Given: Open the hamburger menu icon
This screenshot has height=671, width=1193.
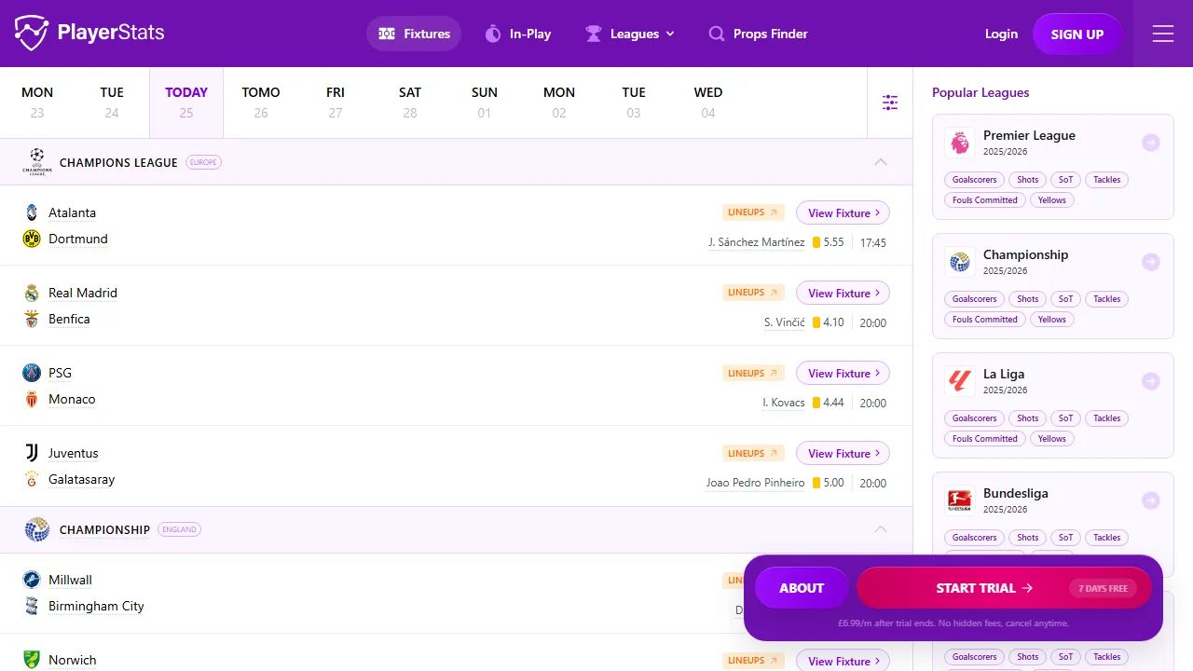Looking at the screenshot, I should pyautogui.click(x=1163, y=34).
